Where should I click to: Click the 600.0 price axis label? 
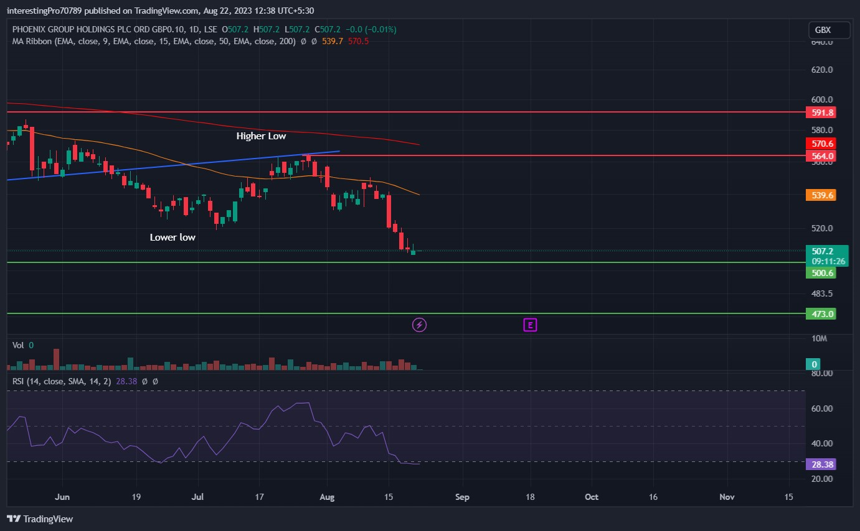(x=822, y=99)
